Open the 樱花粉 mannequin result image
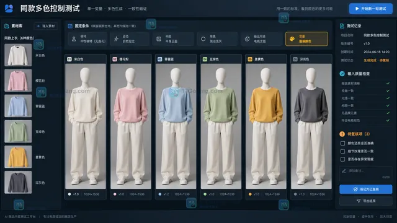397x223 pixels. (x=131, y=126)
